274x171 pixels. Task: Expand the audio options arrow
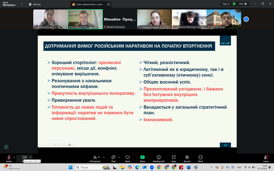[15, 156]
